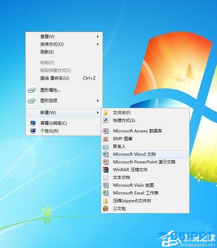Image resolution: width=217 pixels, height=248 pixels.
Task: Open the 排序方式(O) menu entry
Action: pyautogui.click(x=64, y=44)
